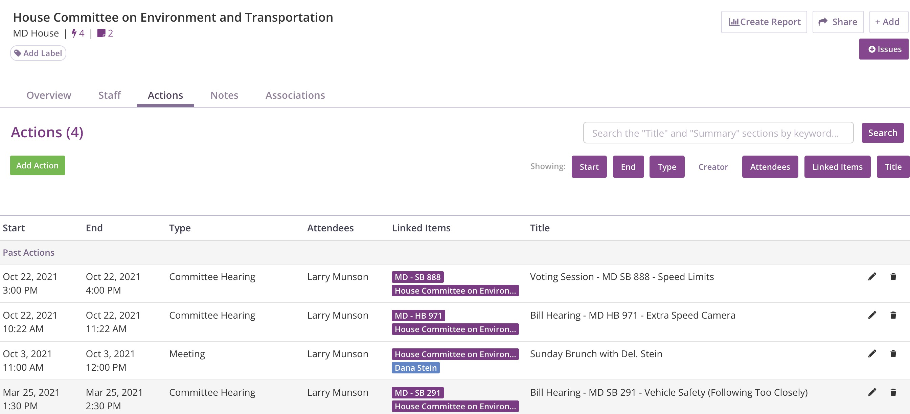This screenshot has width=910, height=414.
Task: Edit the SB 291 Vehicle Safety action
Action: click(872, 392)
